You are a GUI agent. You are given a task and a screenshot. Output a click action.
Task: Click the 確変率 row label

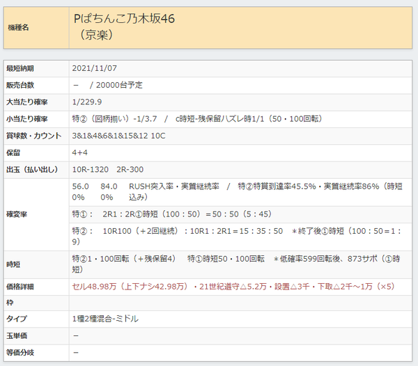click(17, 214)
